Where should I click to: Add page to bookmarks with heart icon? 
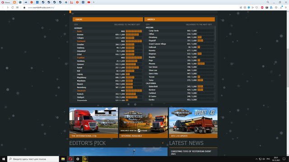[x=256, y=8]
